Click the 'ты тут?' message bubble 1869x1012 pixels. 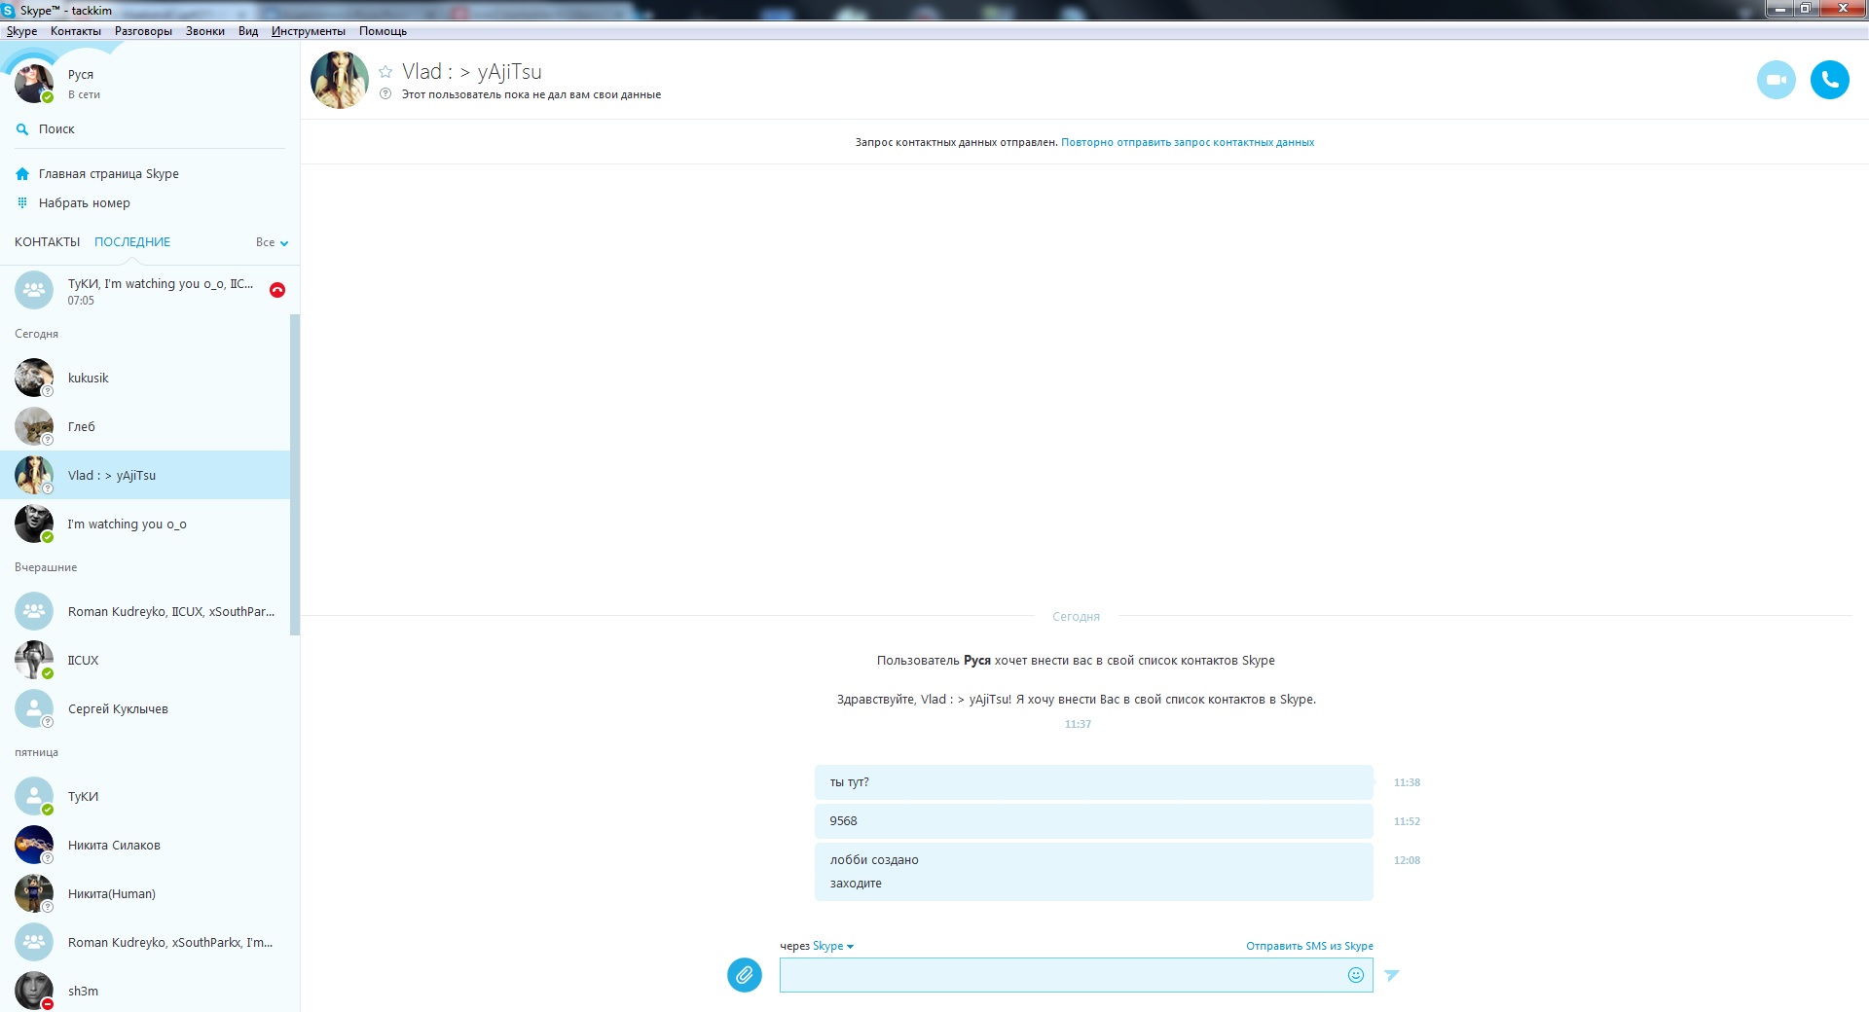(1094, 782)
